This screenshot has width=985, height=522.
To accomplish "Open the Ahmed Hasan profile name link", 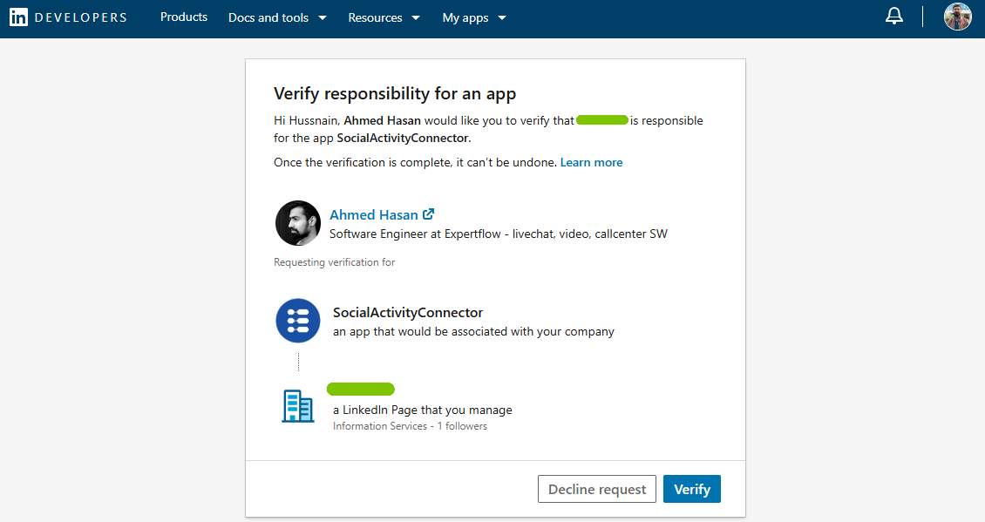I will click(373, 215).
